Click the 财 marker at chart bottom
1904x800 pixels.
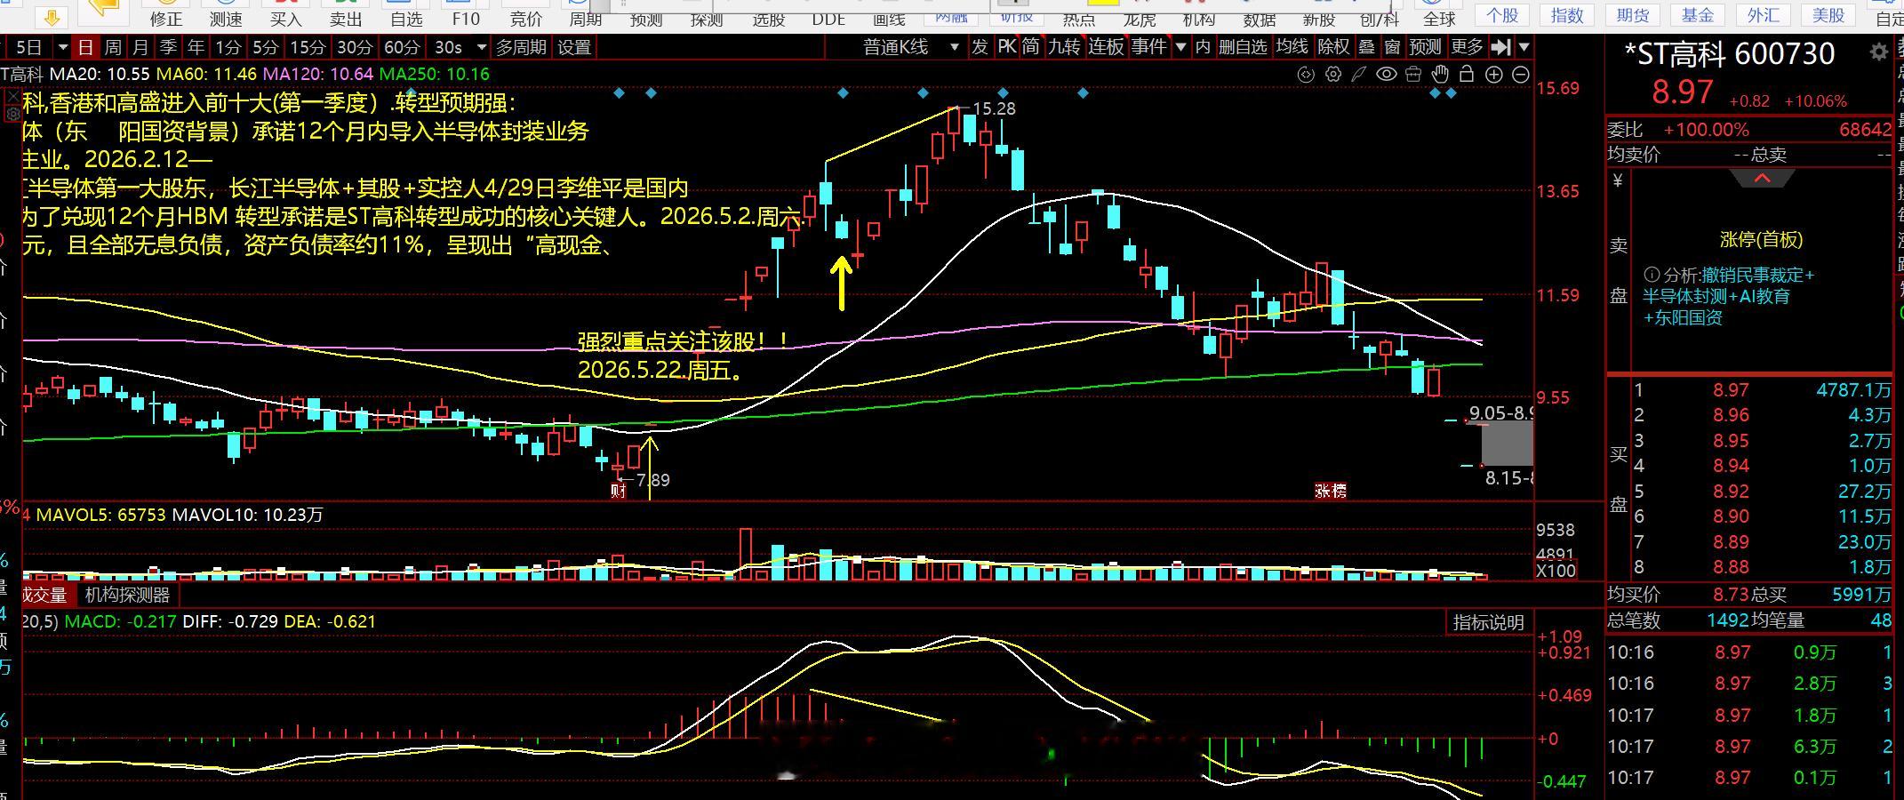tap(619, 490)
